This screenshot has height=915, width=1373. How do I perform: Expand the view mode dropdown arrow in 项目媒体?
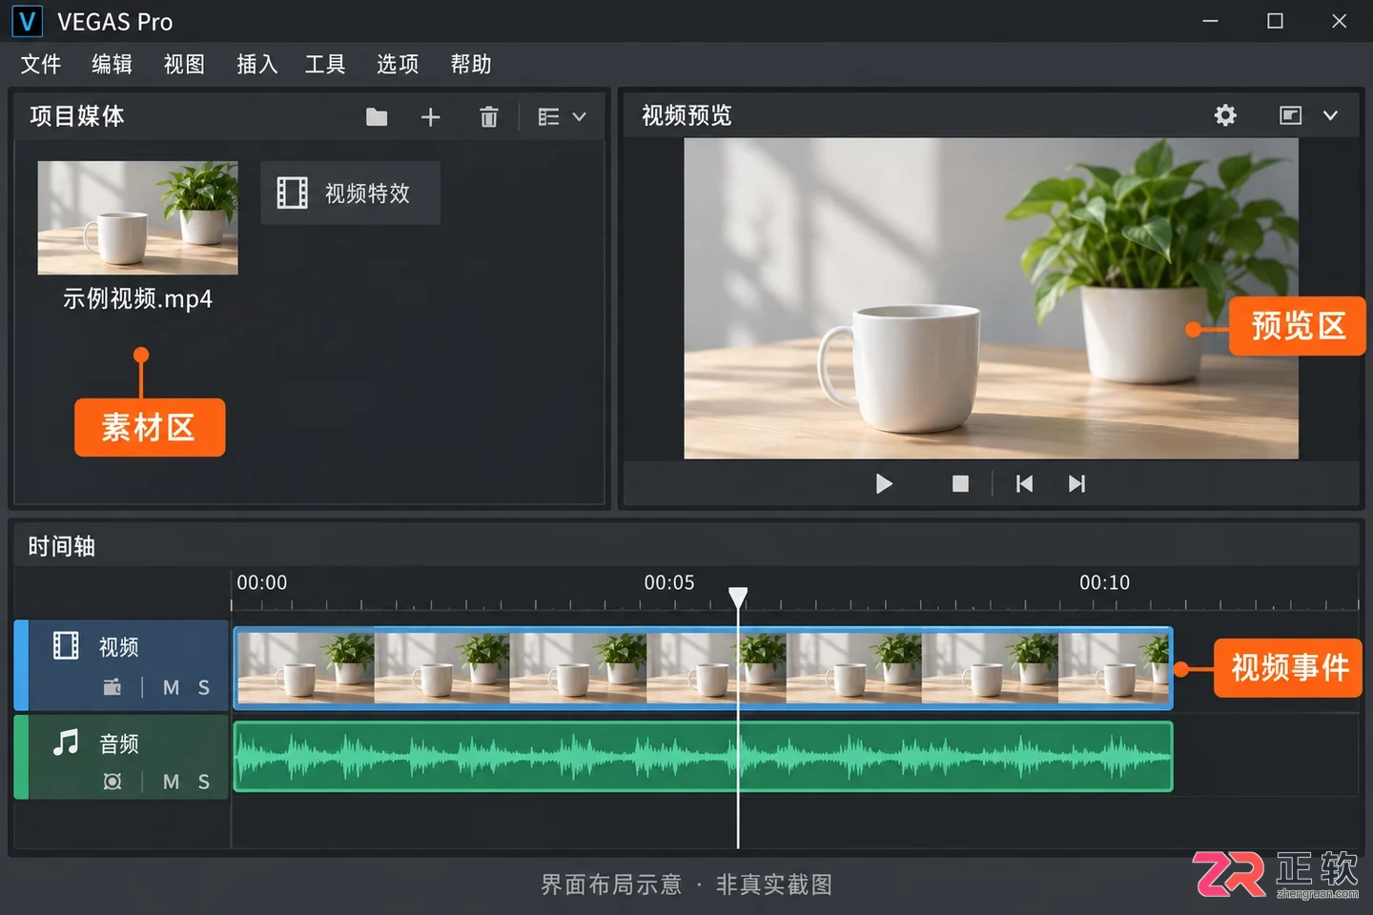(x=579, y=117)
